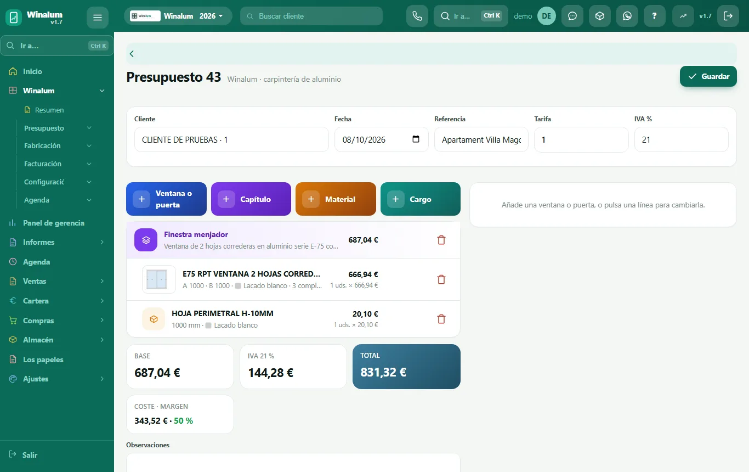Click the top bar Ir a... Ctrl K search
Viewport: 749px width, 472px height.
pos(471,16)
